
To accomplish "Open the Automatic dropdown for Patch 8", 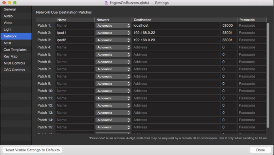I will pyautogui.click(x=113, y=76).
